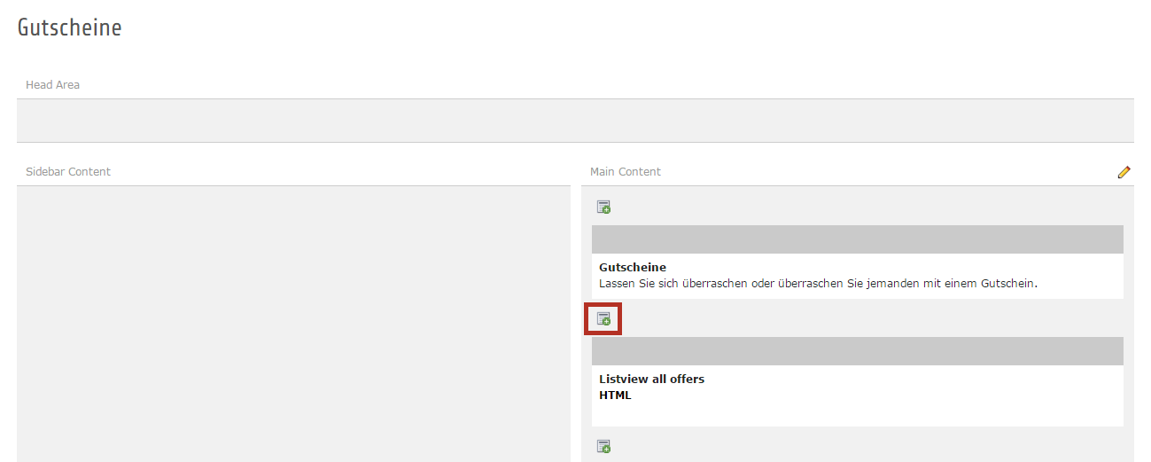Screen dimensions: 1151x462
Task: Click the Main Content column label
Action: 626,172
